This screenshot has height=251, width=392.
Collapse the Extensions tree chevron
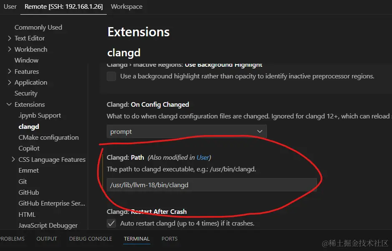[9, 104]
